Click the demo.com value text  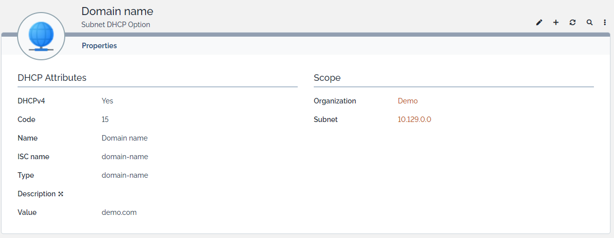(x=119, y=212)
